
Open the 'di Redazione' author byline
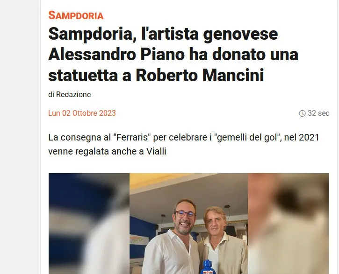tap(69, 94)
